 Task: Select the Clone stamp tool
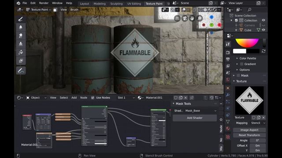click(x=21, y=44)
